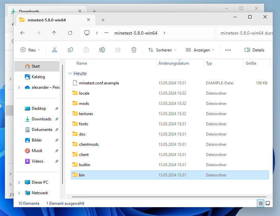Image resolution: width=280 pixels, height=216 pixels.
Task: Toggle the Details pane
Action: [255, 50]
